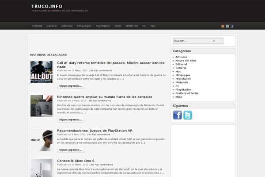The width and height of the screenshot is (265, 177).
Task: Click the HISTORIAS DESTACADAS heading
Action: pos(48,55)
